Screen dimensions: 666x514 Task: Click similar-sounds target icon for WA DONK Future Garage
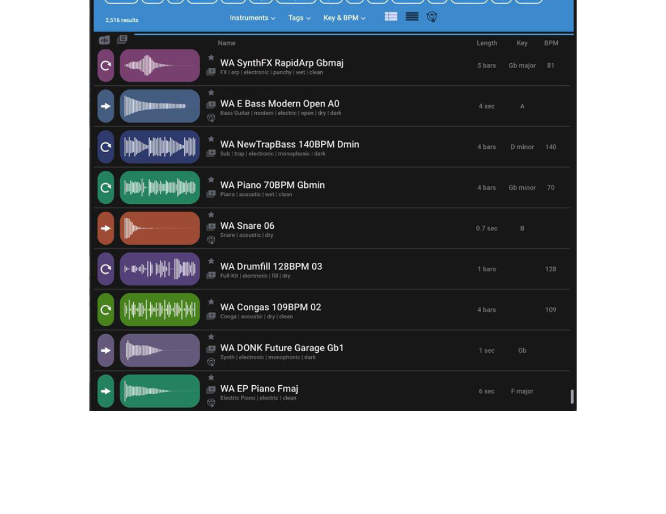pos(211,362)
